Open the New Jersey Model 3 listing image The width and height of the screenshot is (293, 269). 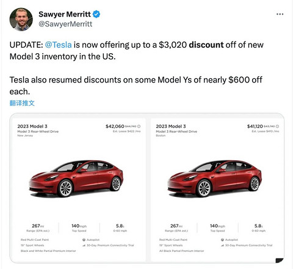pos(76,179)
